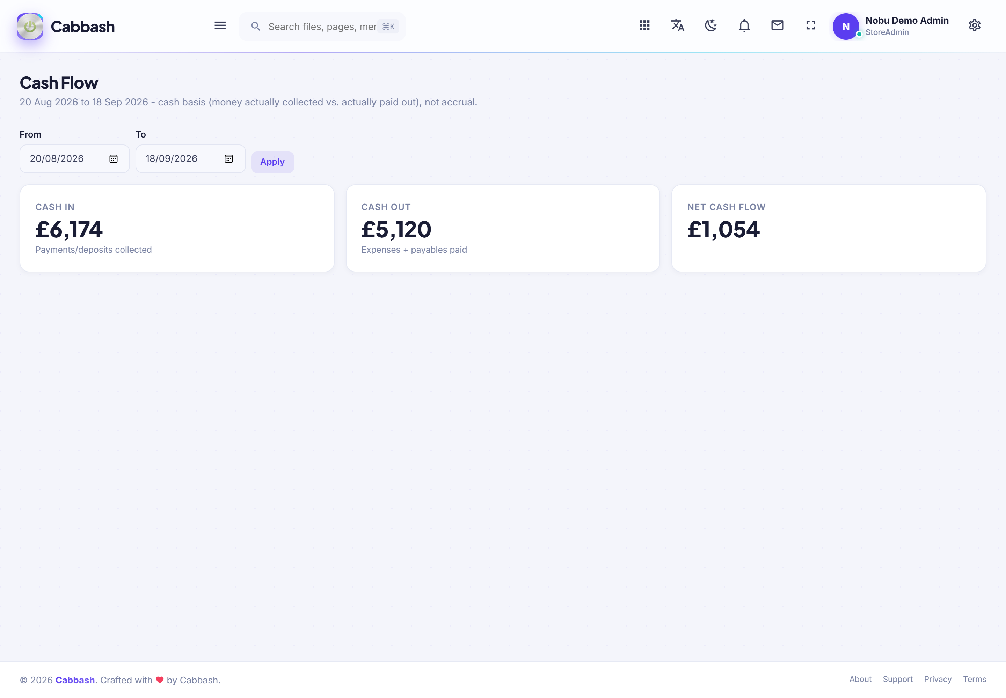This screenshot has width=1006, height=698.
Task: Click the ⌘K shortcut badge
Action: pyautogui.click(x=388, y=27)
